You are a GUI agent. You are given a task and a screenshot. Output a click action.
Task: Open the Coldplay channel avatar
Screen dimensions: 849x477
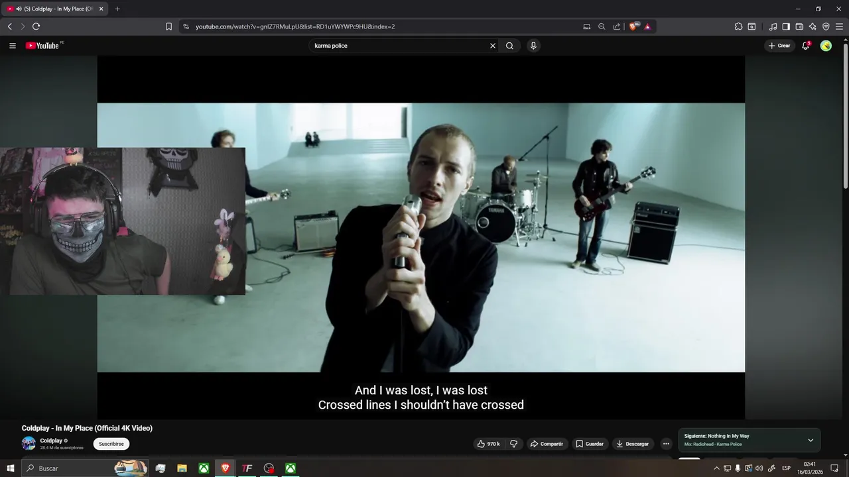29,443
